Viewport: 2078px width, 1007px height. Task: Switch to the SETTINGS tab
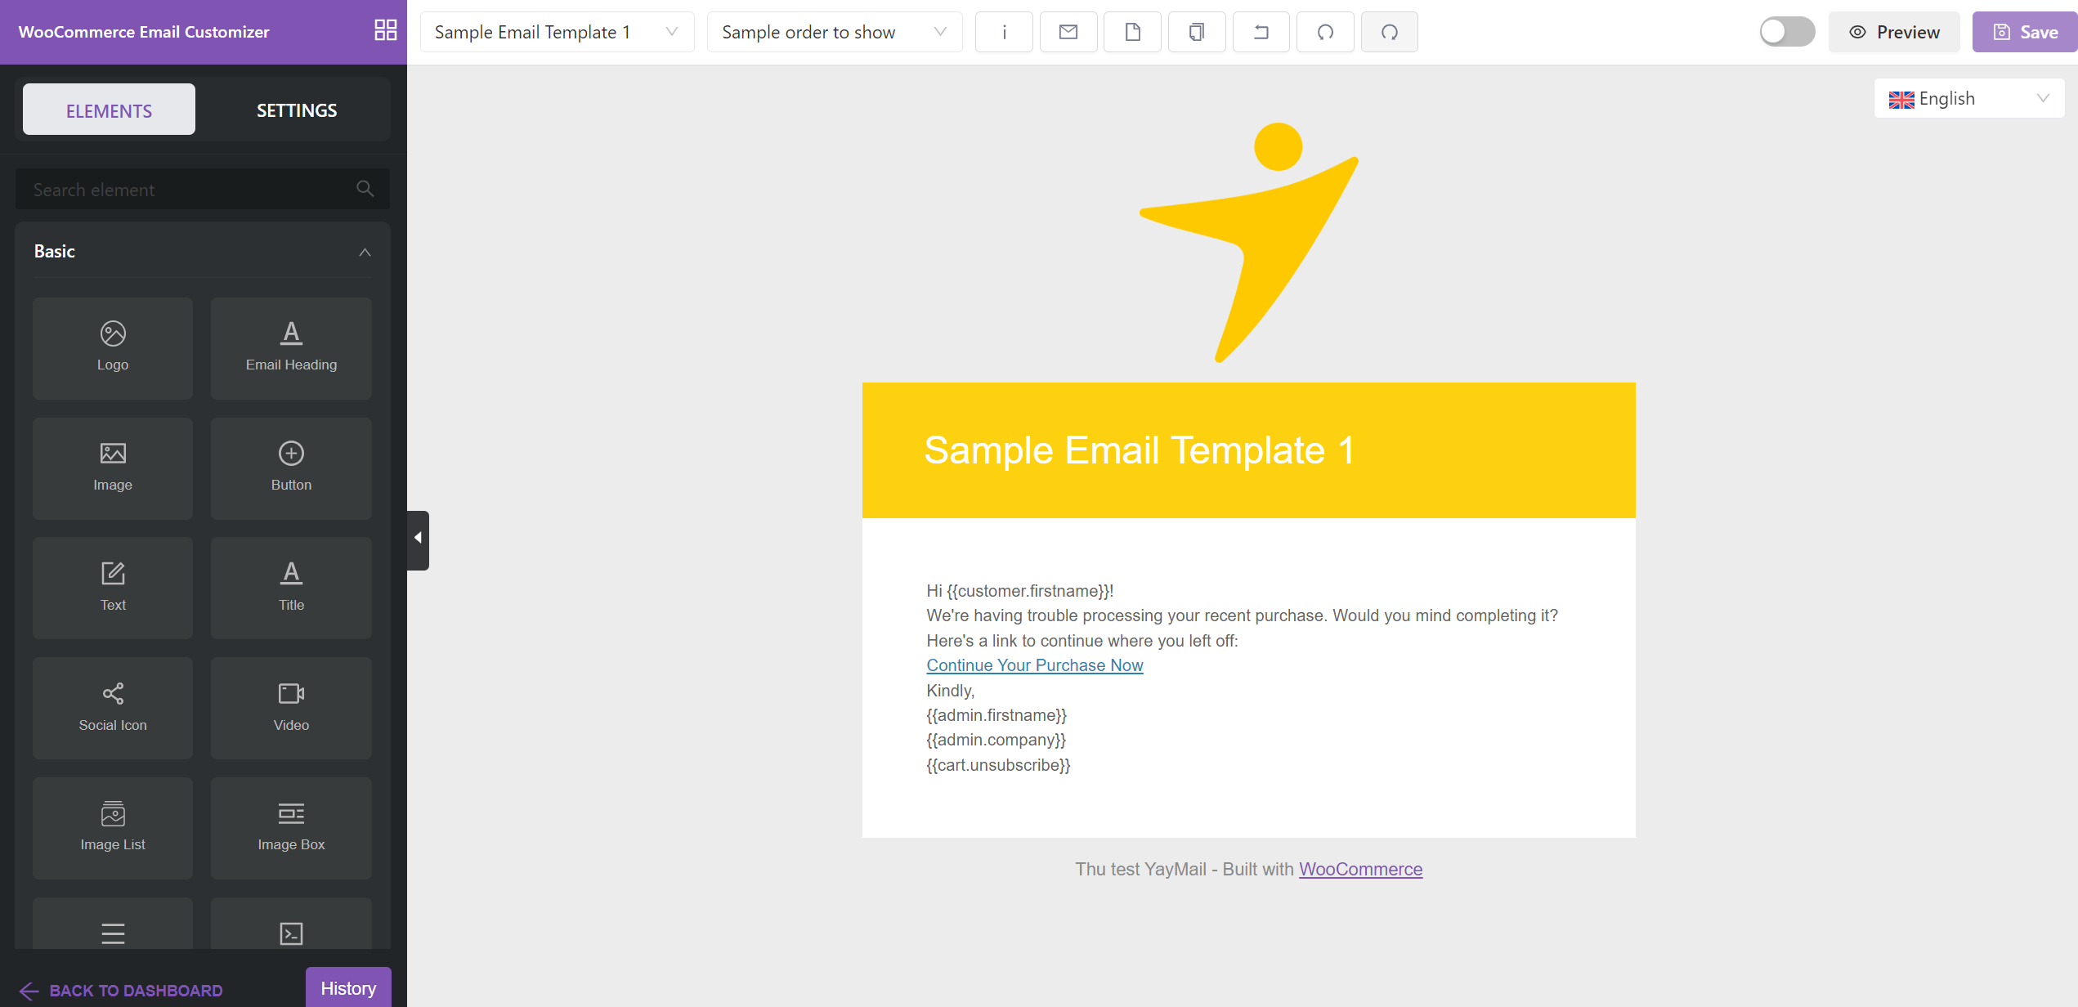click(297, 110)
